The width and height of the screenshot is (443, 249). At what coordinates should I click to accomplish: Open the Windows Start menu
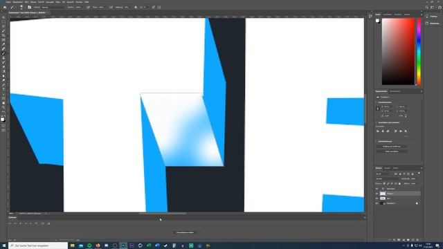click(4, 246)
